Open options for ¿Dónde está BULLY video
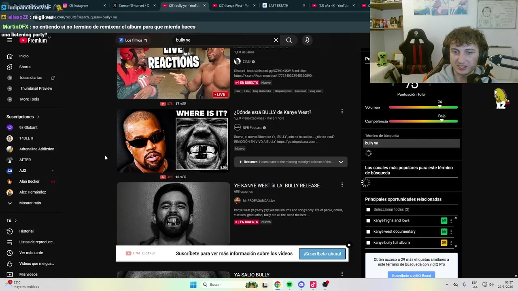The height and width of the screenshot is (291, 518). click(342, 112)
